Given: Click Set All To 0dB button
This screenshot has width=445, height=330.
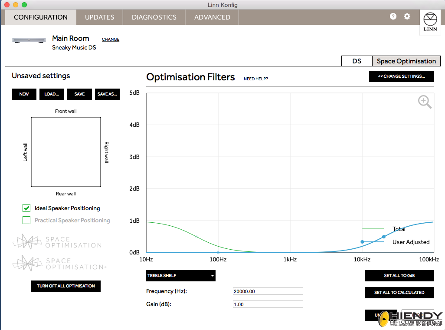Looking at the screenshot, I should (x=399, y=276).
